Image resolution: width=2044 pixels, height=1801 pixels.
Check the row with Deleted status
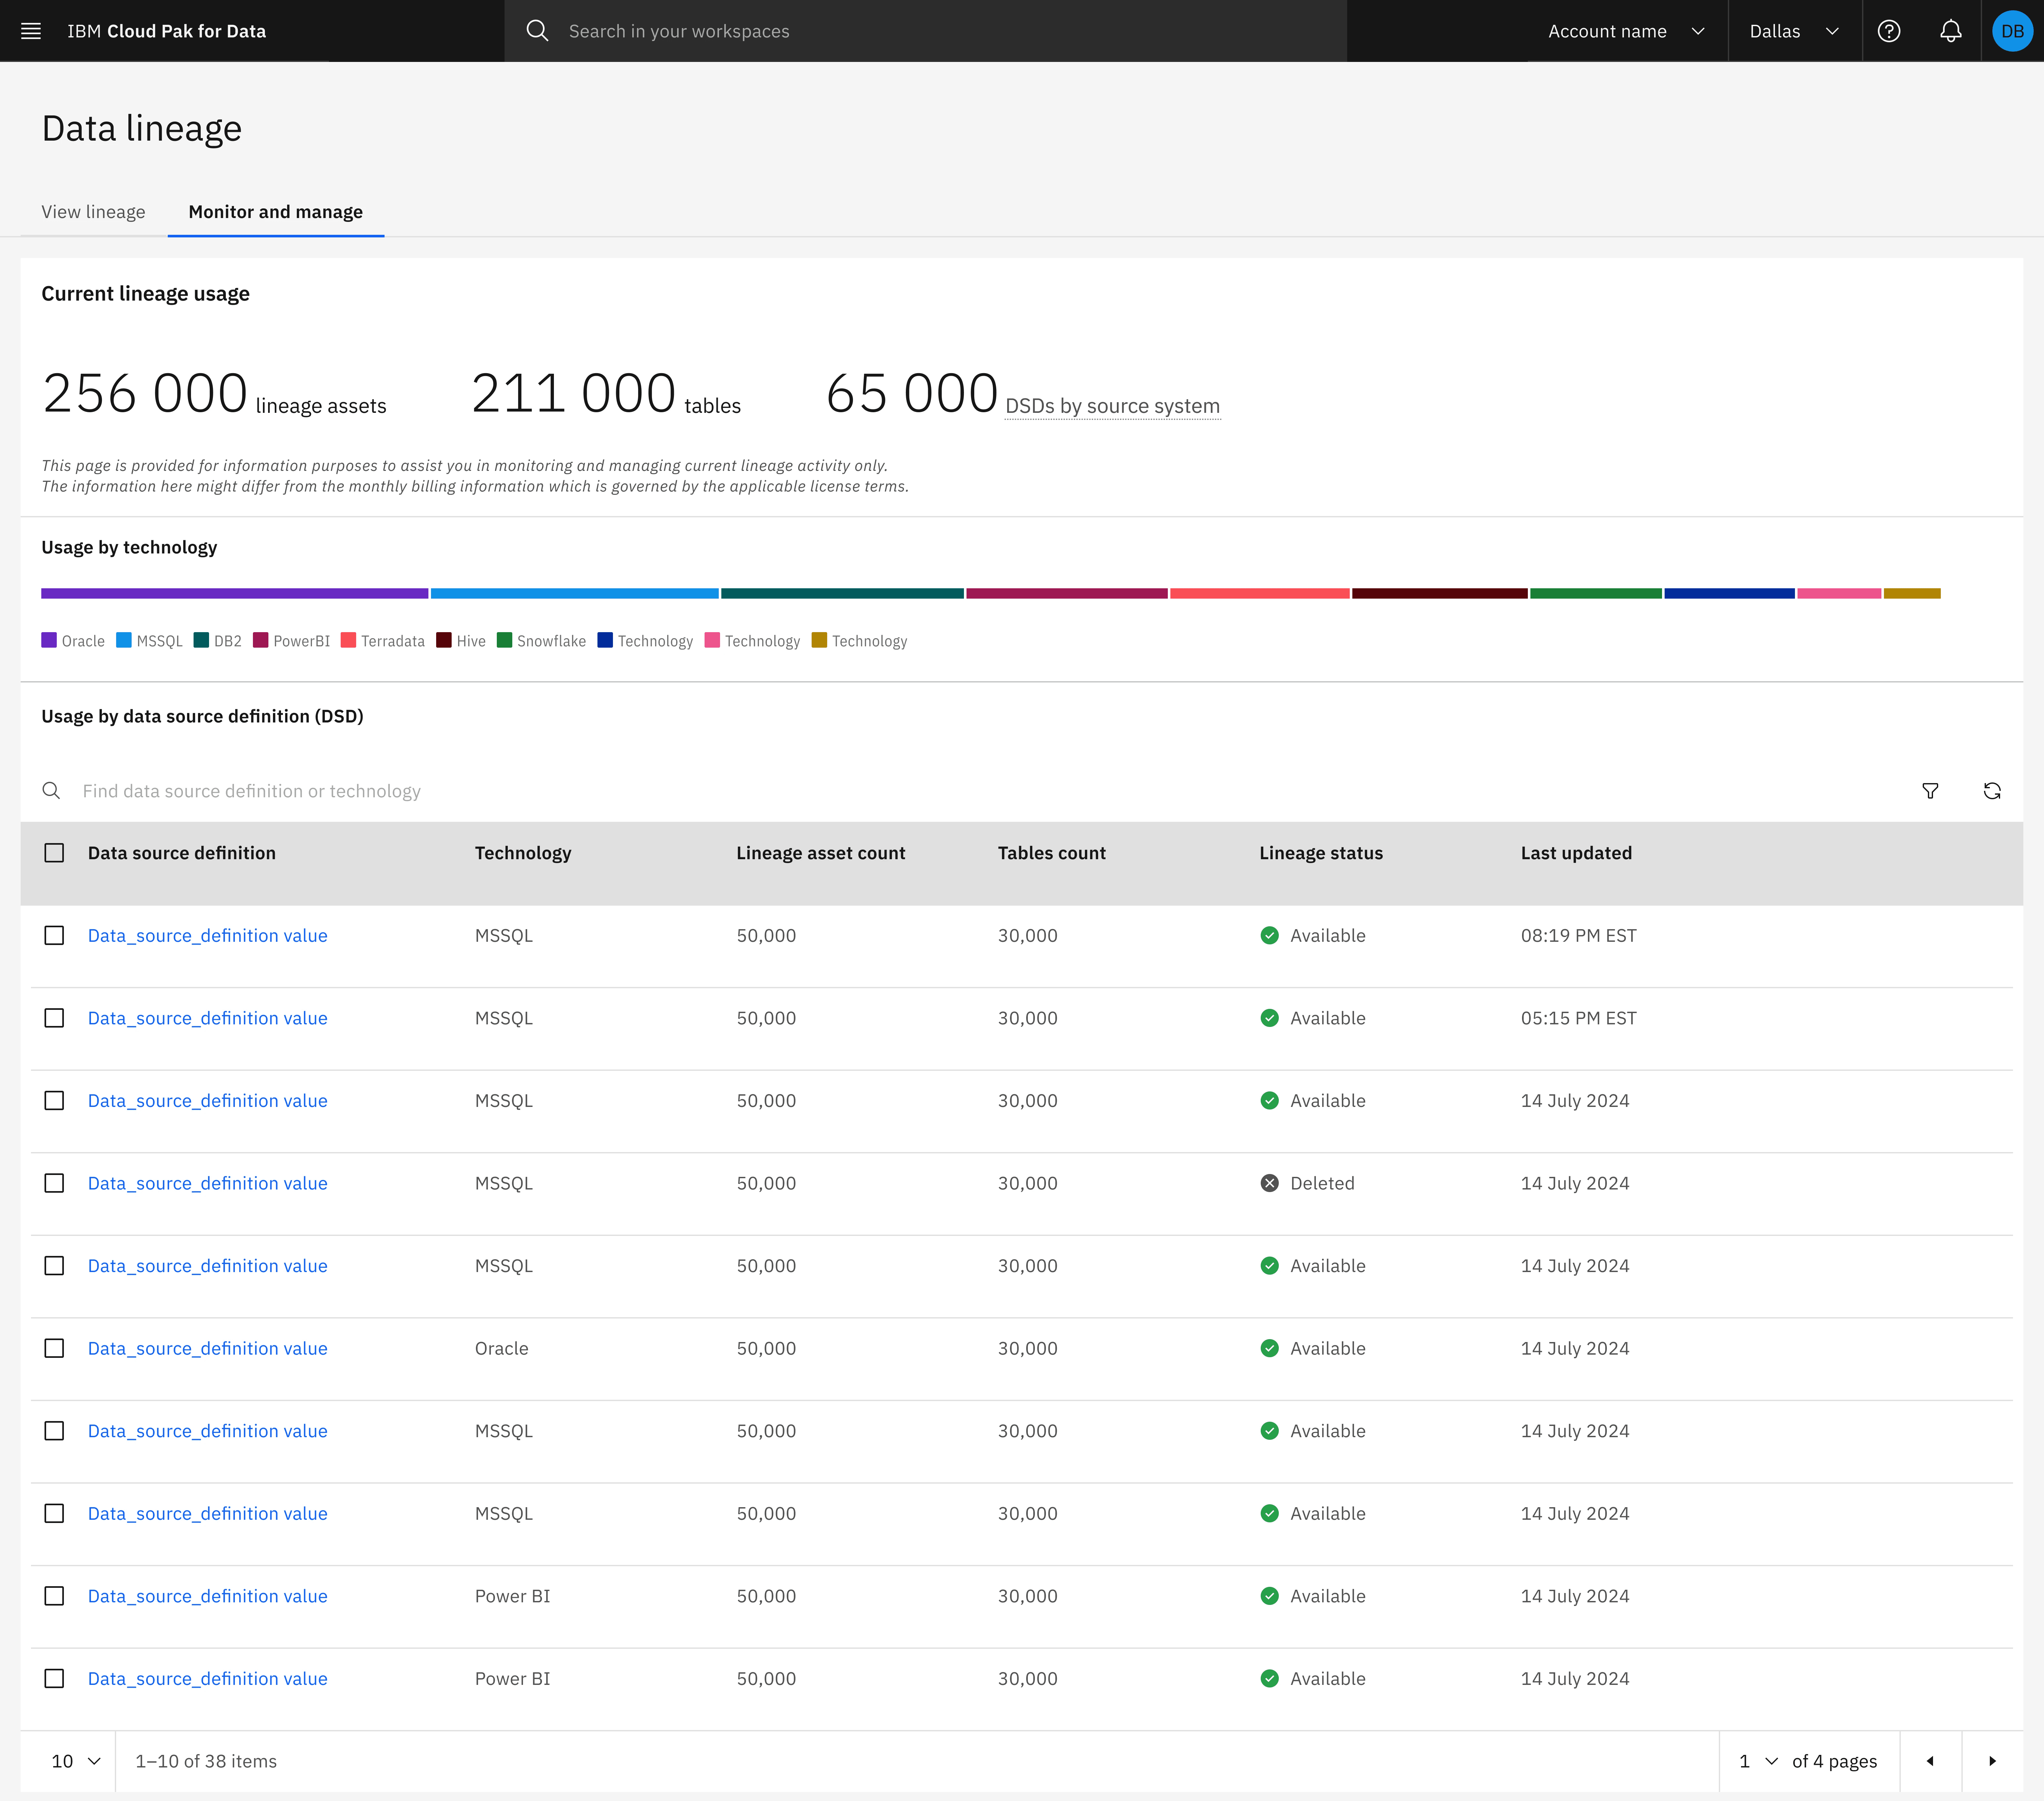54,1183
